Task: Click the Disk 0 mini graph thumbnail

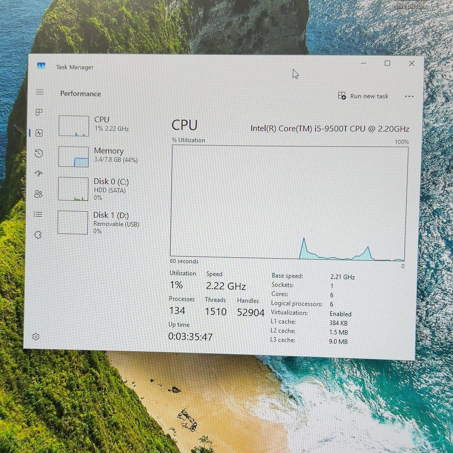Action: click(73, 189)
